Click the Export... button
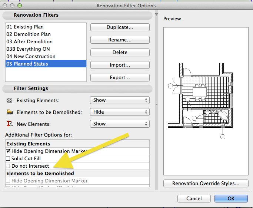Screen dimensions: 253x208 pyautogui.click(x=120, y=78)
